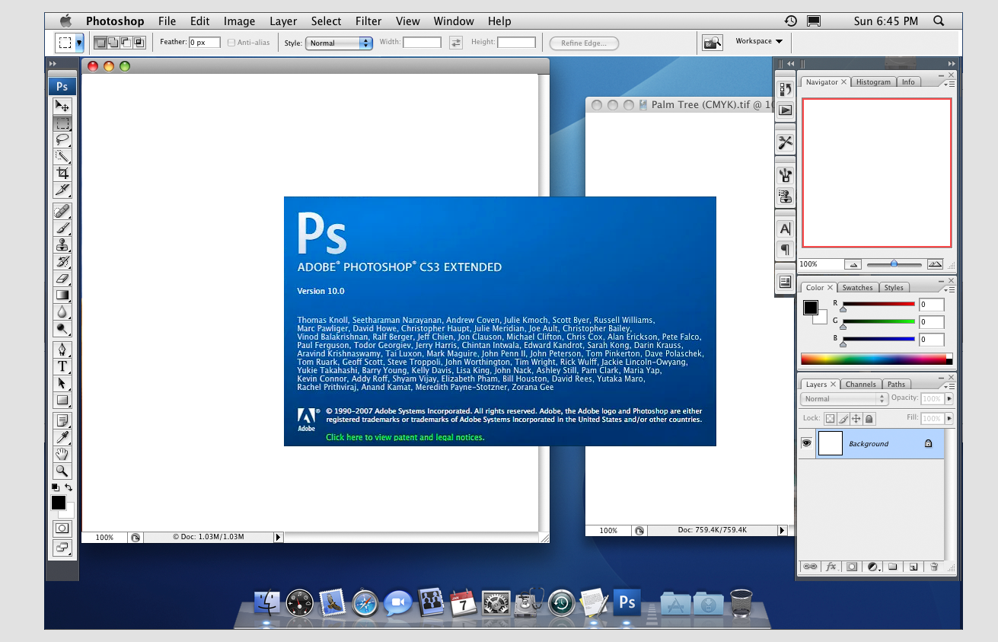This screenshot has height=642, width=998.
Task: Switch to the Histogram tab
Action: (873, 82)
